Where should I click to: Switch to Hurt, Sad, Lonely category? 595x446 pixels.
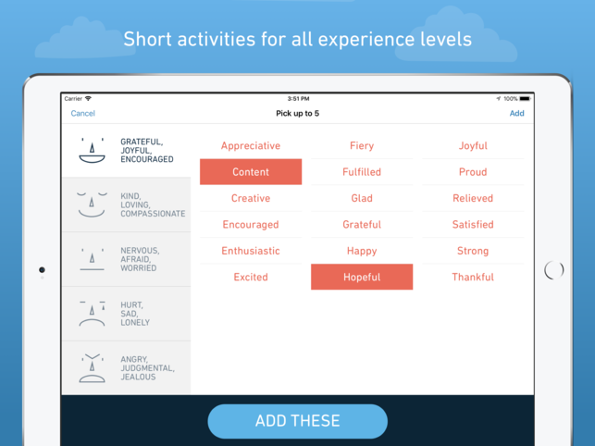pos(138,314)
